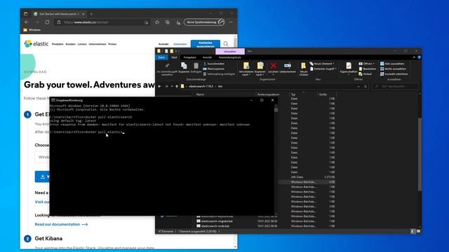This screenshot has height=252, width=449.
Task: Open address bar history dropdown in Explorer
Action: point(358,86)
